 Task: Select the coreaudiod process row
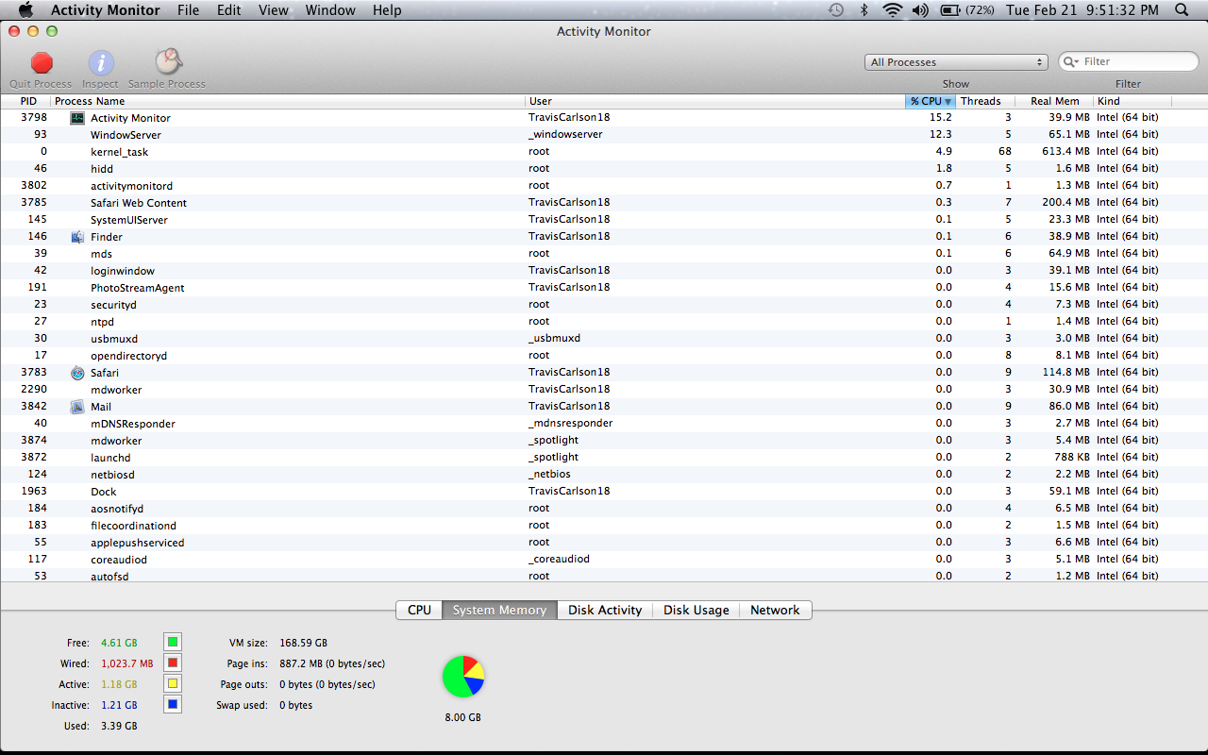tap(604, 560)
